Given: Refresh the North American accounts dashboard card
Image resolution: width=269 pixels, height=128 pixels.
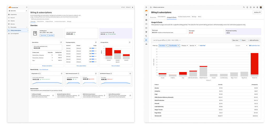Looking at the screenshot, I should (x=96, y=73).
